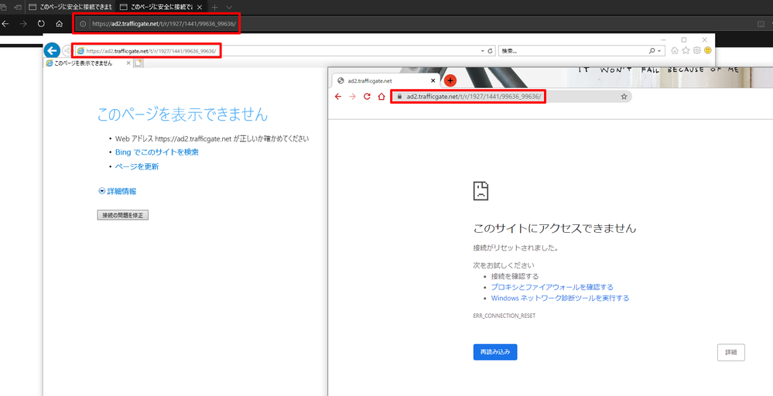
Task: Reload the page in Chrome
Action: [x=367, y=97]
